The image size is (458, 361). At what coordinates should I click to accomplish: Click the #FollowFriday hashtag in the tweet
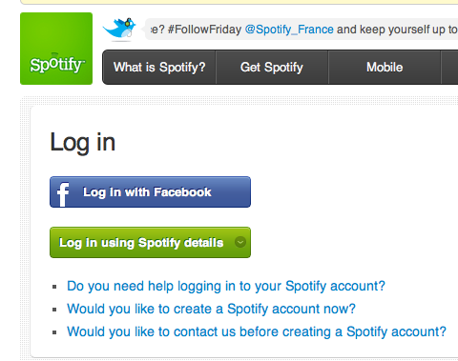[x=204, y=30]
